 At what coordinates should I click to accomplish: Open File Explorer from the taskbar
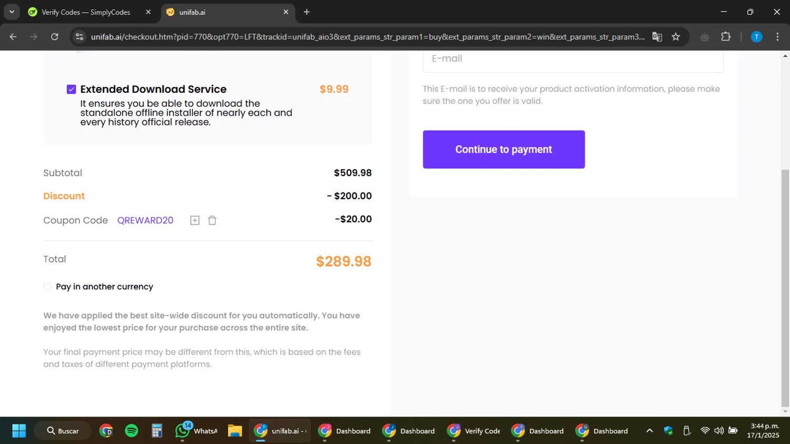point(235,431)
